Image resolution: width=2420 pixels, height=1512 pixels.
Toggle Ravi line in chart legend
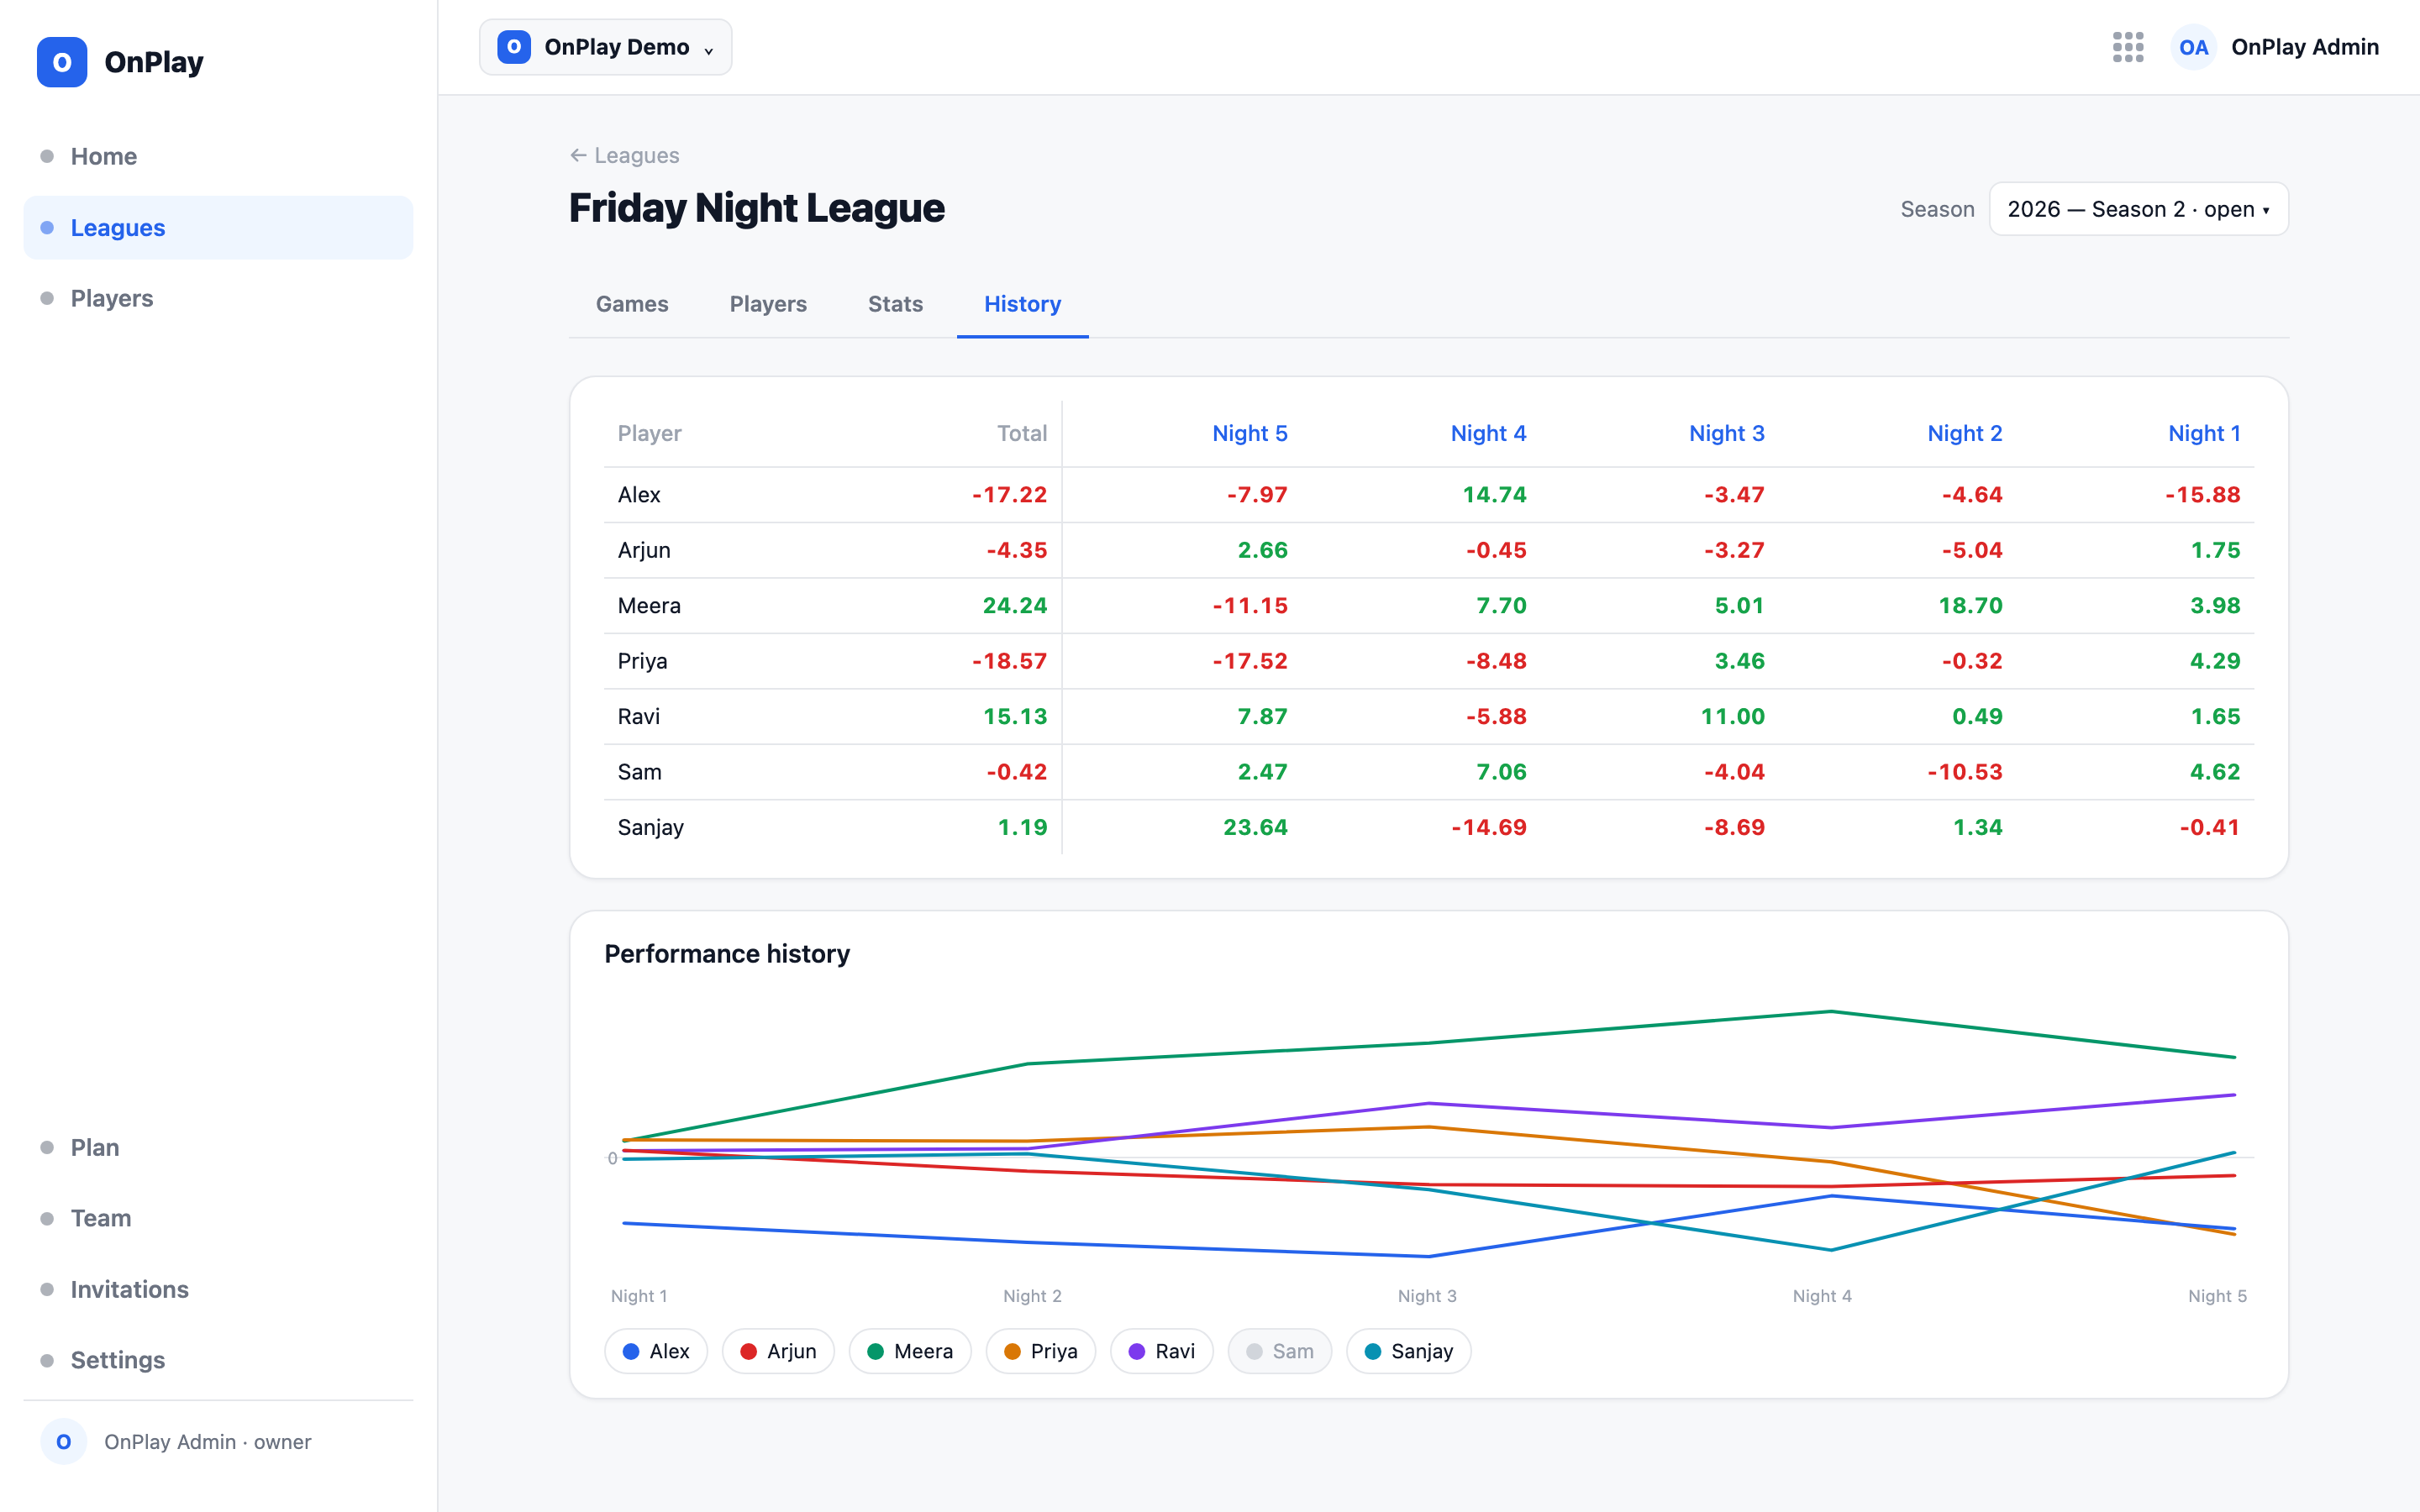pos(1161,1351)
